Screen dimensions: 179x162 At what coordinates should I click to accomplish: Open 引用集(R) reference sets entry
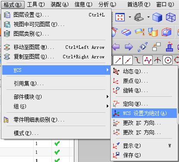click(56, 83)
